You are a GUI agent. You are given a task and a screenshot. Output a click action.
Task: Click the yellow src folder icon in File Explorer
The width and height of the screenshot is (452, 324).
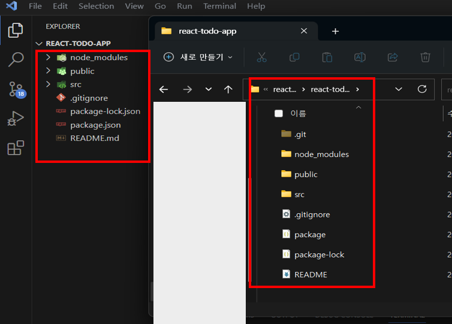click(286, 194)
